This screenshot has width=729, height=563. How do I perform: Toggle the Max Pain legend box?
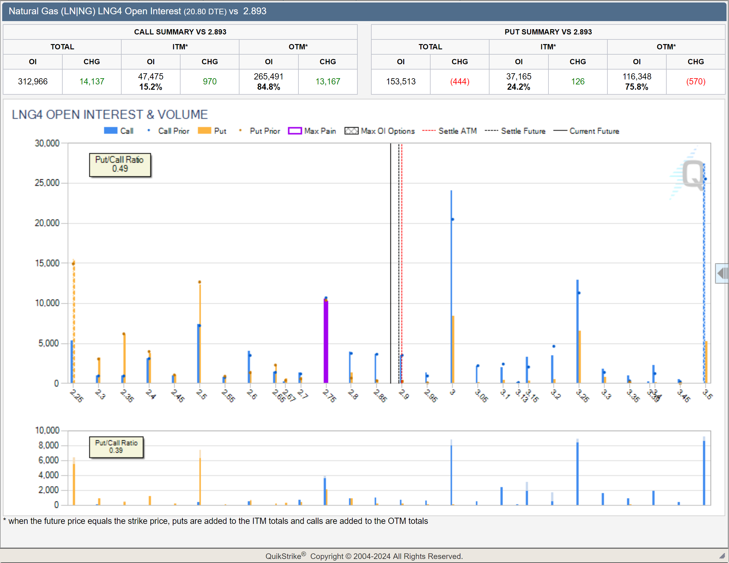[x=295, y=131]
